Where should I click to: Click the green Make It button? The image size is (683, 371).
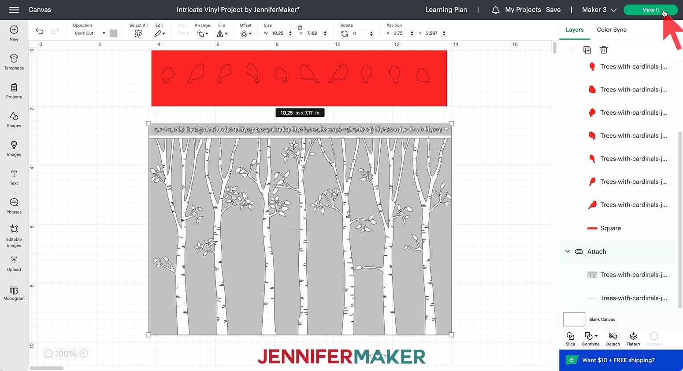tap(650, 10)
